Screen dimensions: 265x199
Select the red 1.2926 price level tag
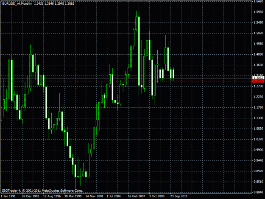pos(258,81)
